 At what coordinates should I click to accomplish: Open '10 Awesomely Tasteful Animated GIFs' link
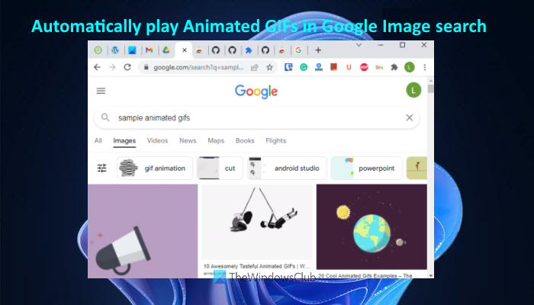(257, 266)
